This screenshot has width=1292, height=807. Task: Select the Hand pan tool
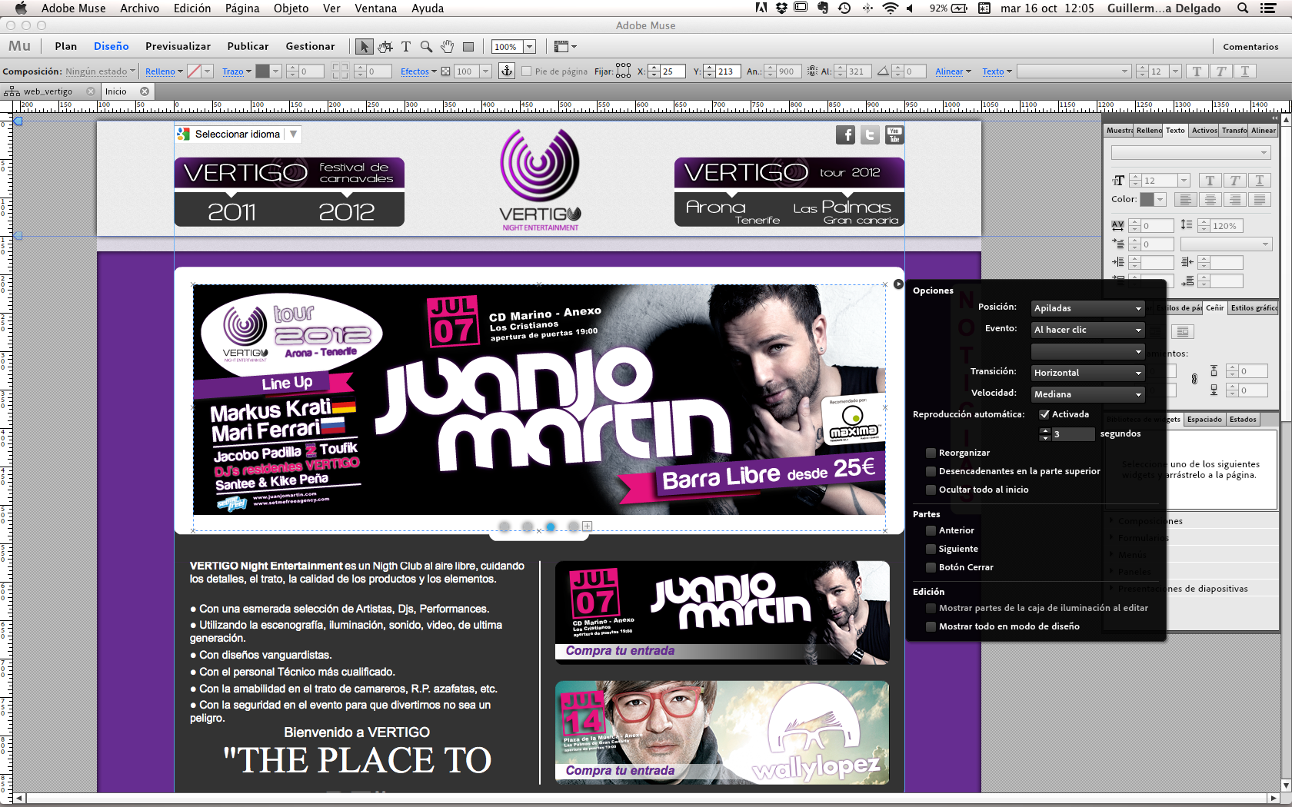point(447,47)
